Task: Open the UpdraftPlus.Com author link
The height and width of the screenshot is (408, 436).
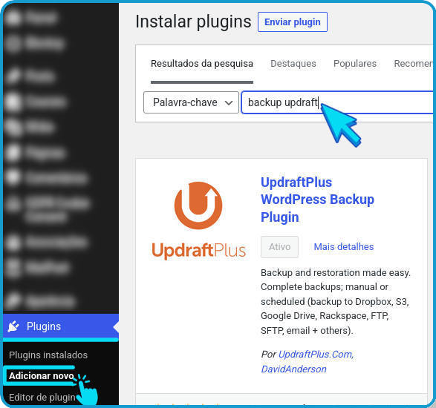Action: pyautogui.click(x=316, y=355)
